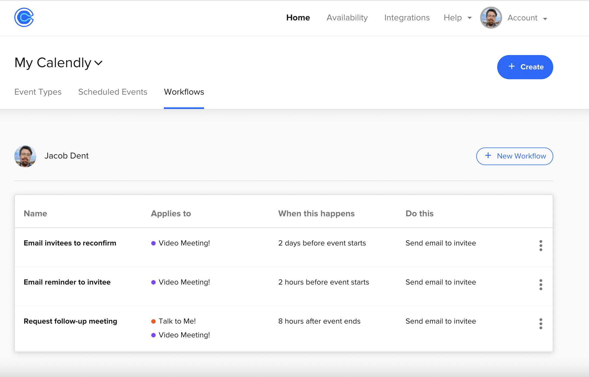
Task: Click the Do this column header
Action: click(419, 214)
